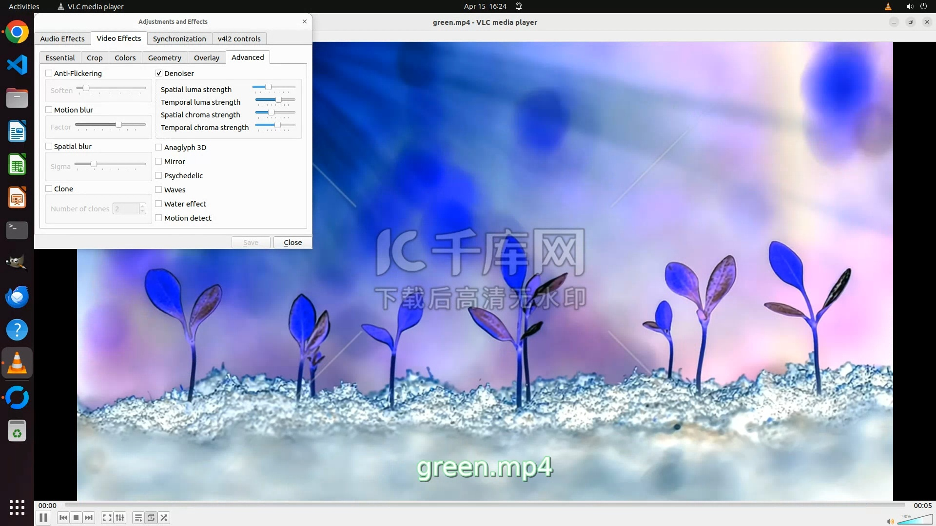Toggle fullscreen video mode
This screenshot has height=526, width=936.
point(107,518)
